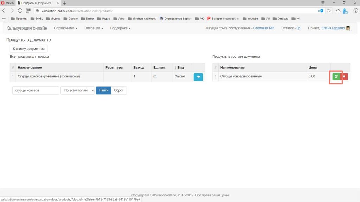
Task: Open the downloads arrow icon in toolbar
Action: point(345,11)
